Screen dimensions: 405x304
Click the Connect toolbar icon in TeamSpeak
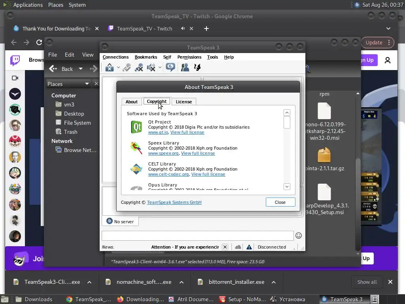(110, 68)
